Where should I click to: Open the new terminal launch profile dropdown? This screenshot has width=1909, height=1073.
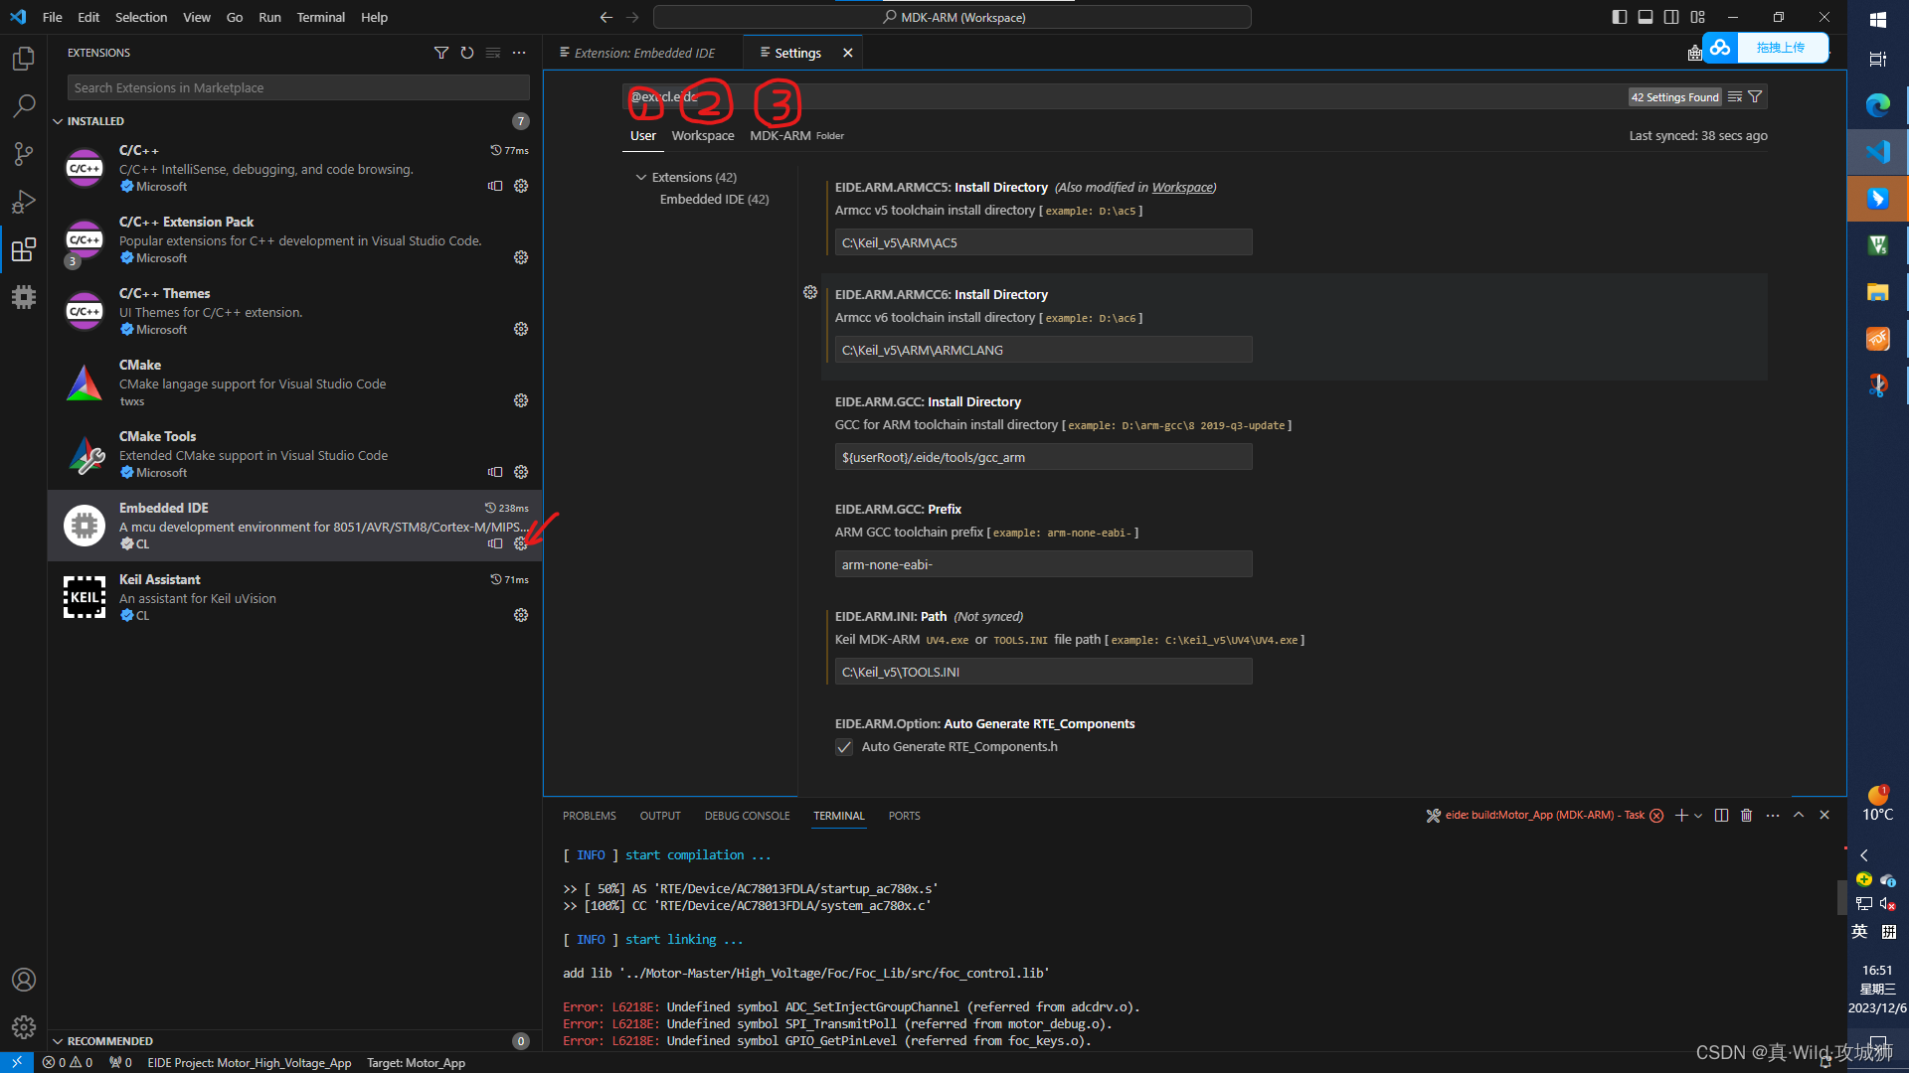point(1698,815)
